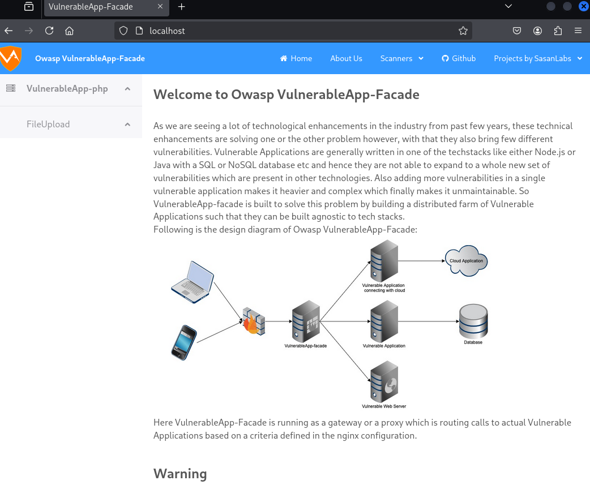Click the page info icon beside localhost
The height and width of the screenshot is (489, 590).
[139, 31]
